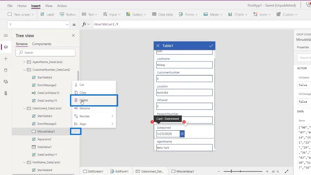Open Align submenu in context menu
311x175 pixels.
(x=94, y=124)
